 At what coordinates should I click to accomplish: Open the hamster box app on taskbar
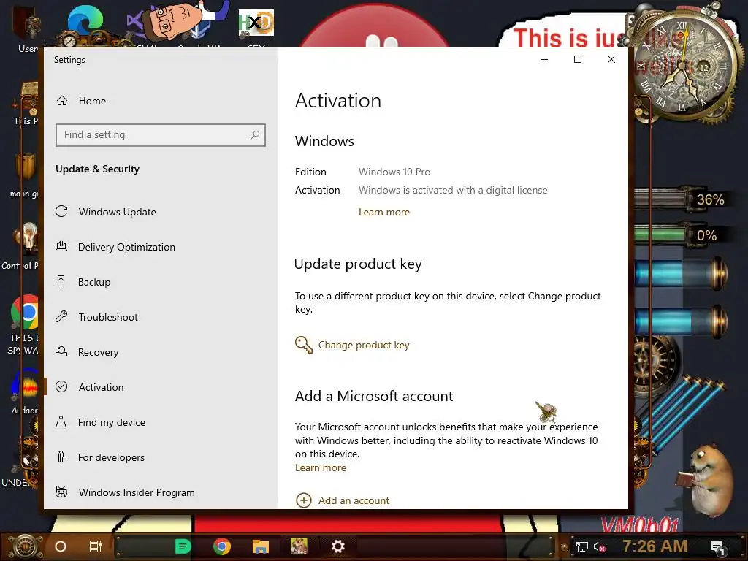pos(299,546)
